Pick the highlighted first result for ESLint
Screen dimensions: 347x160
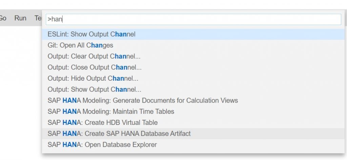[x=193, y=34]
